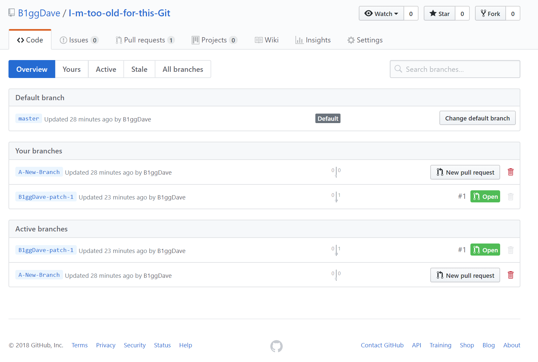The image size is (538, 362).
Task: Show Yours branches filter
Action: click(71, 69)
